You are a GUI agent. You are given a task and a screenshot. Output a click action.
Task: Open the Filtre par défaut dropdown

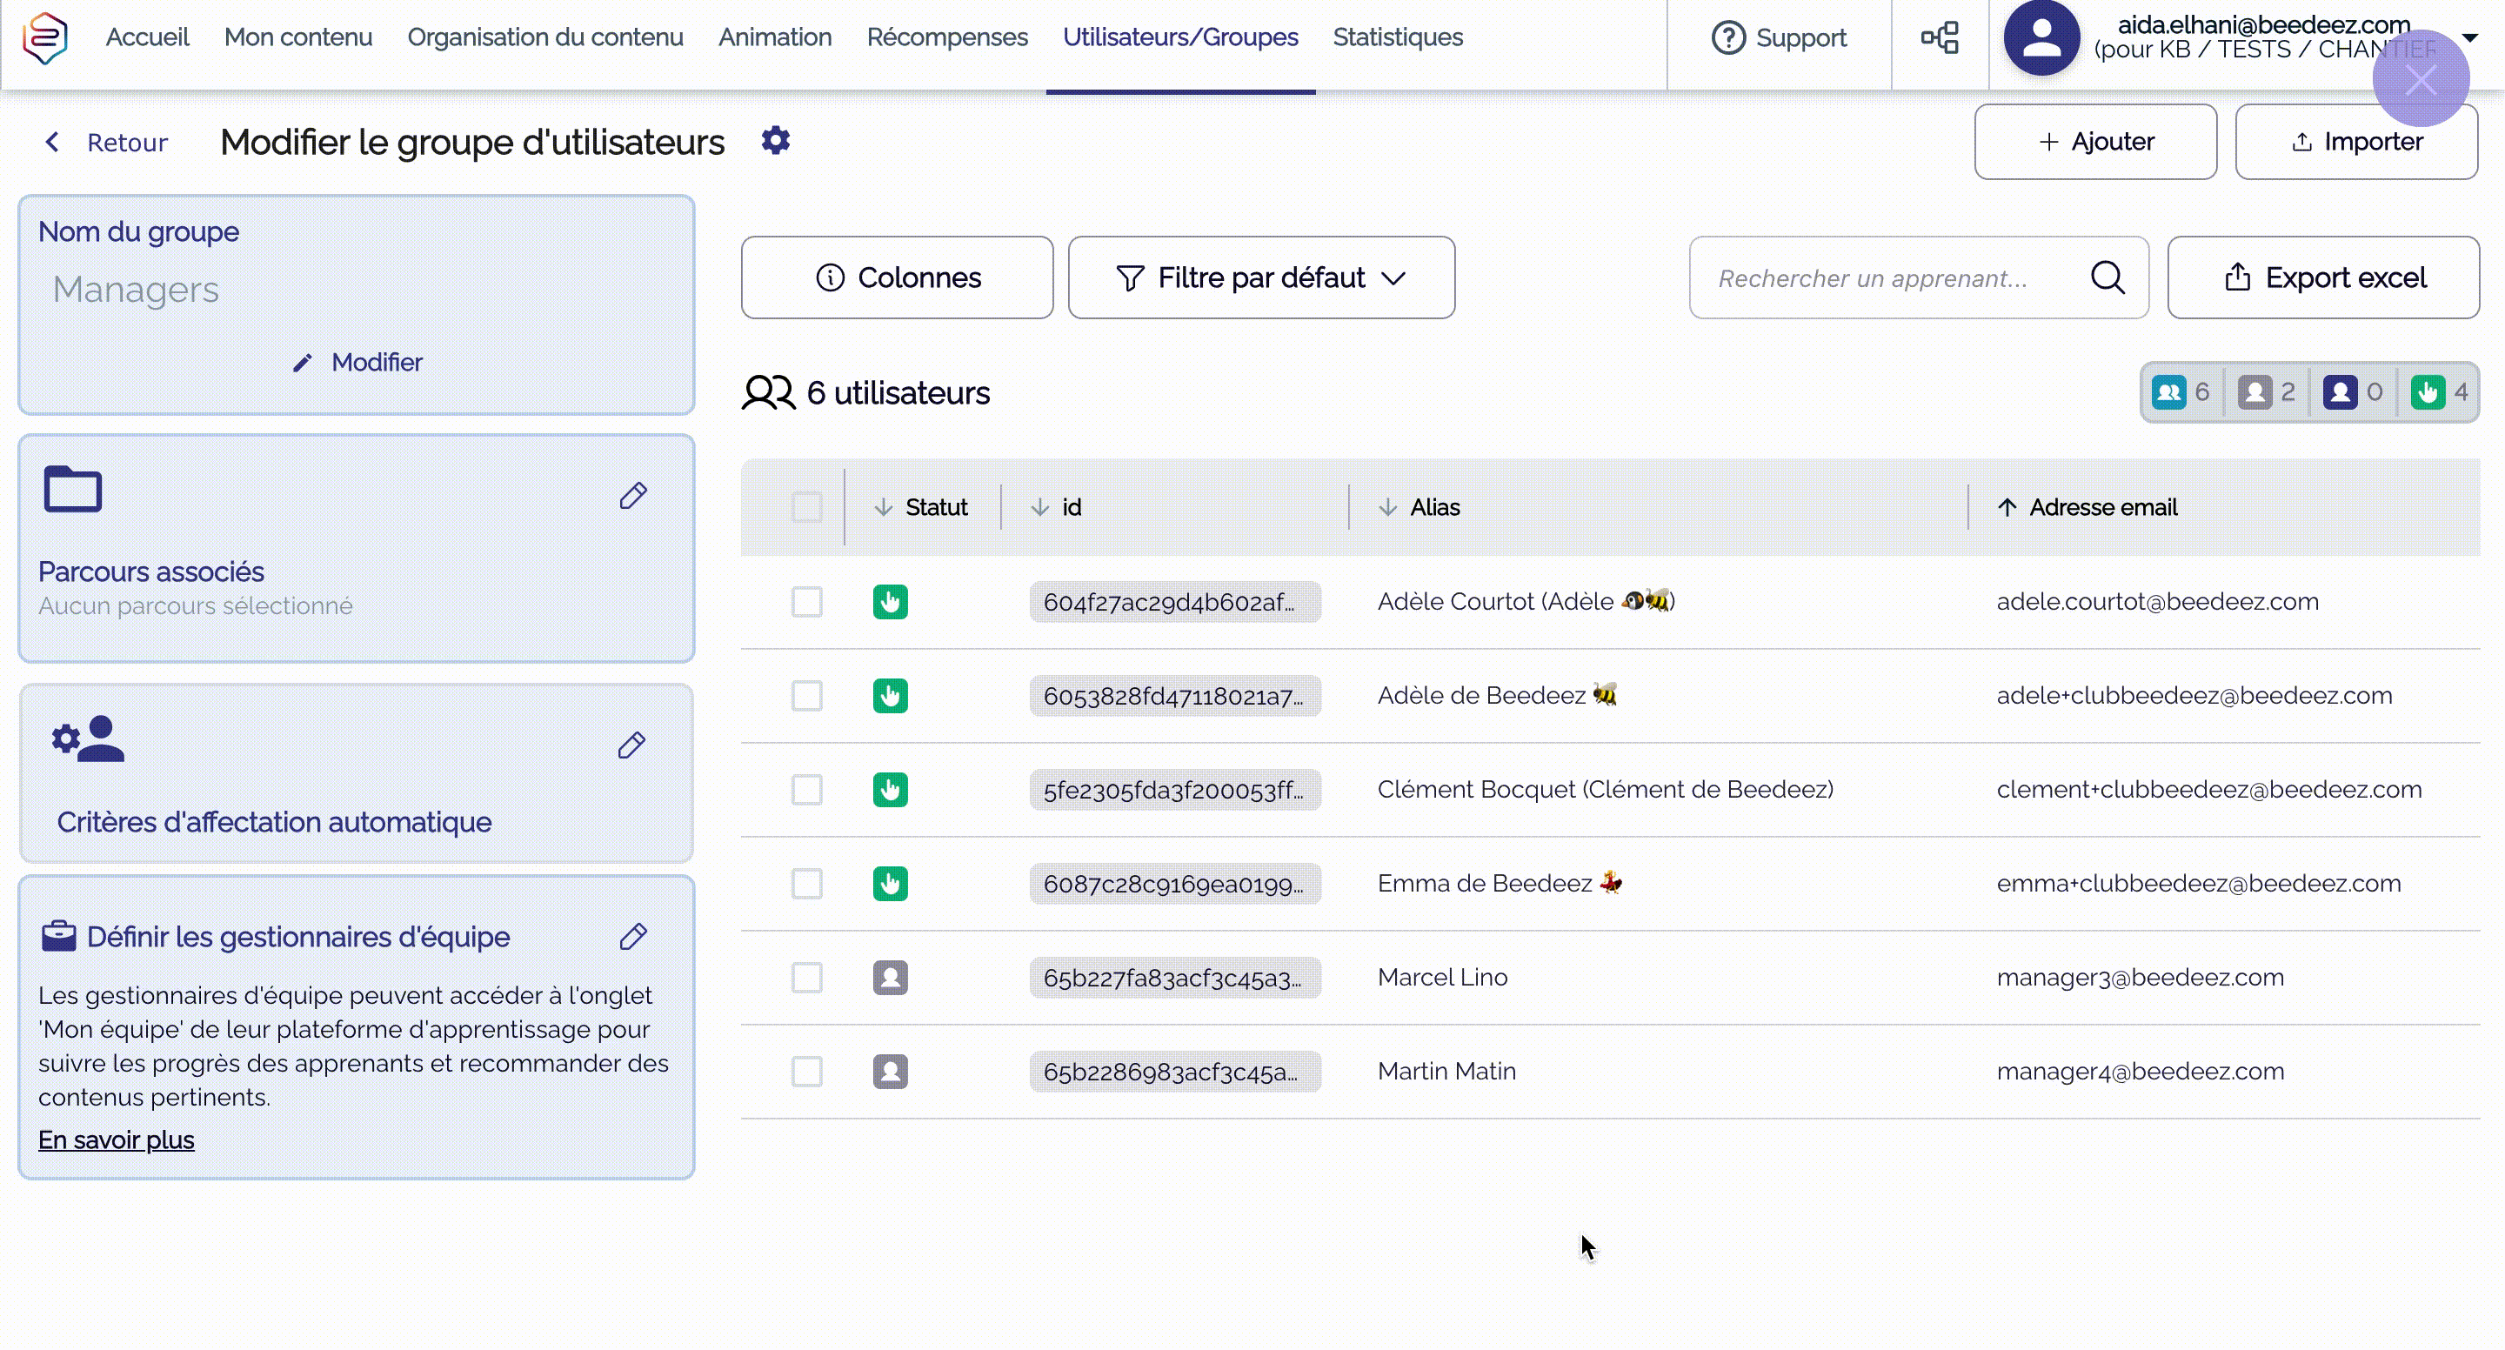point(1261,278)
